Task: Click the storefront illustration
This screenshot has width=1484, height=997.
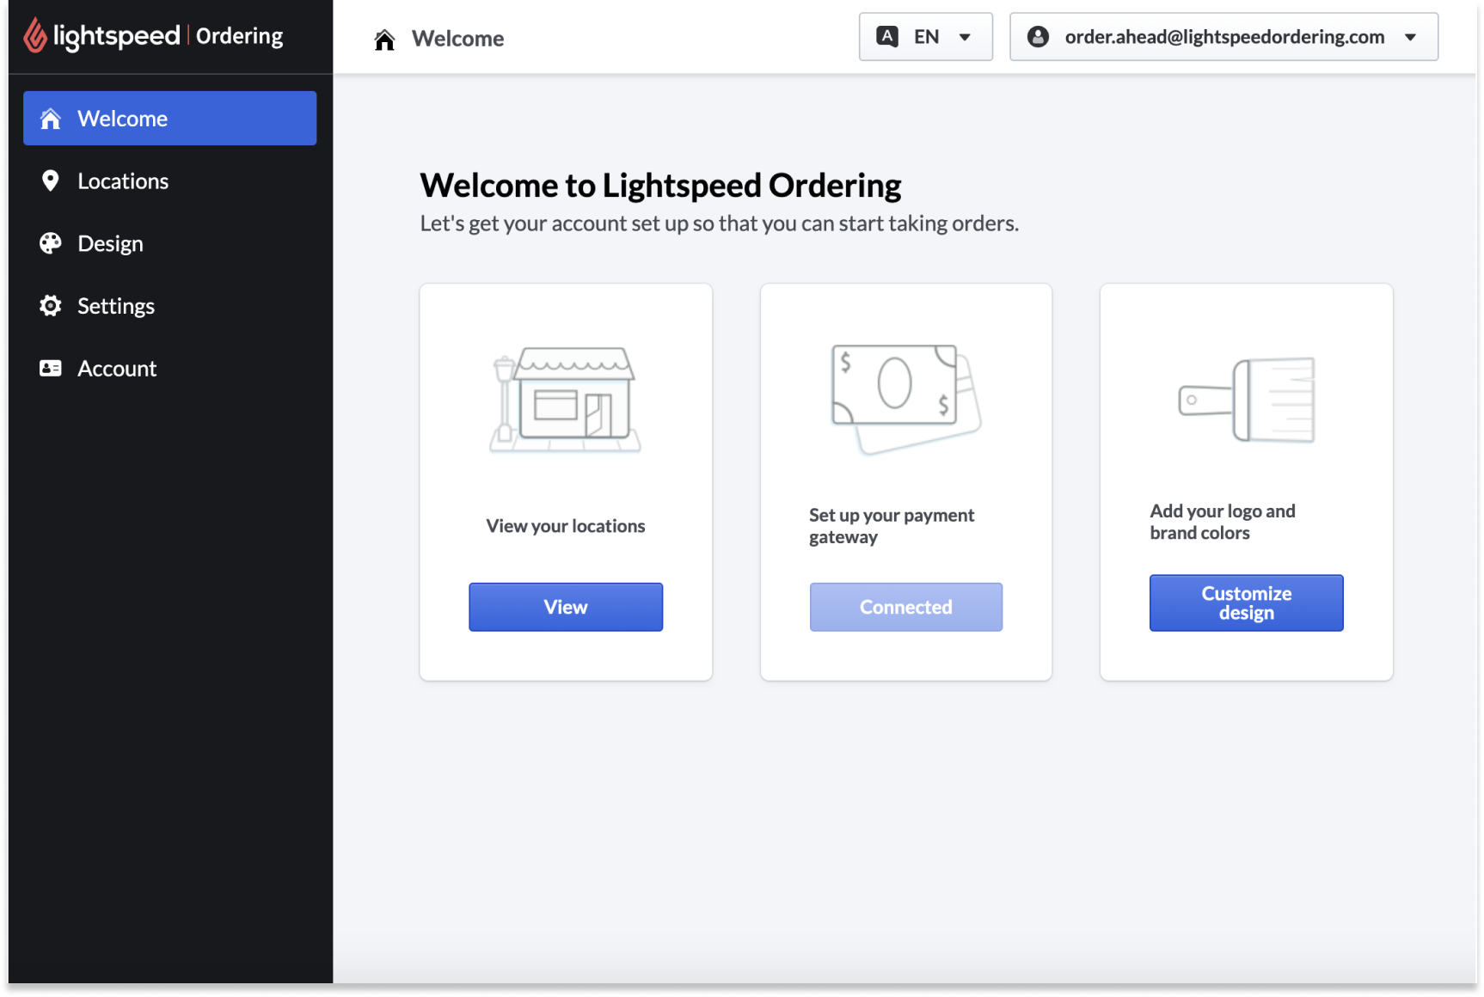Action: click(x=566, y=400)
